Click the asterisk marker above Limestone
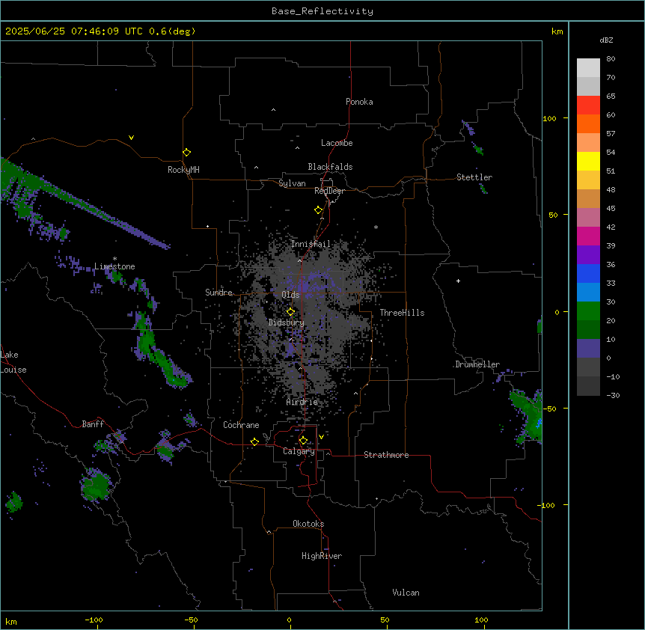The width and height of the screenshot is (645, 630). click(114, 259)
